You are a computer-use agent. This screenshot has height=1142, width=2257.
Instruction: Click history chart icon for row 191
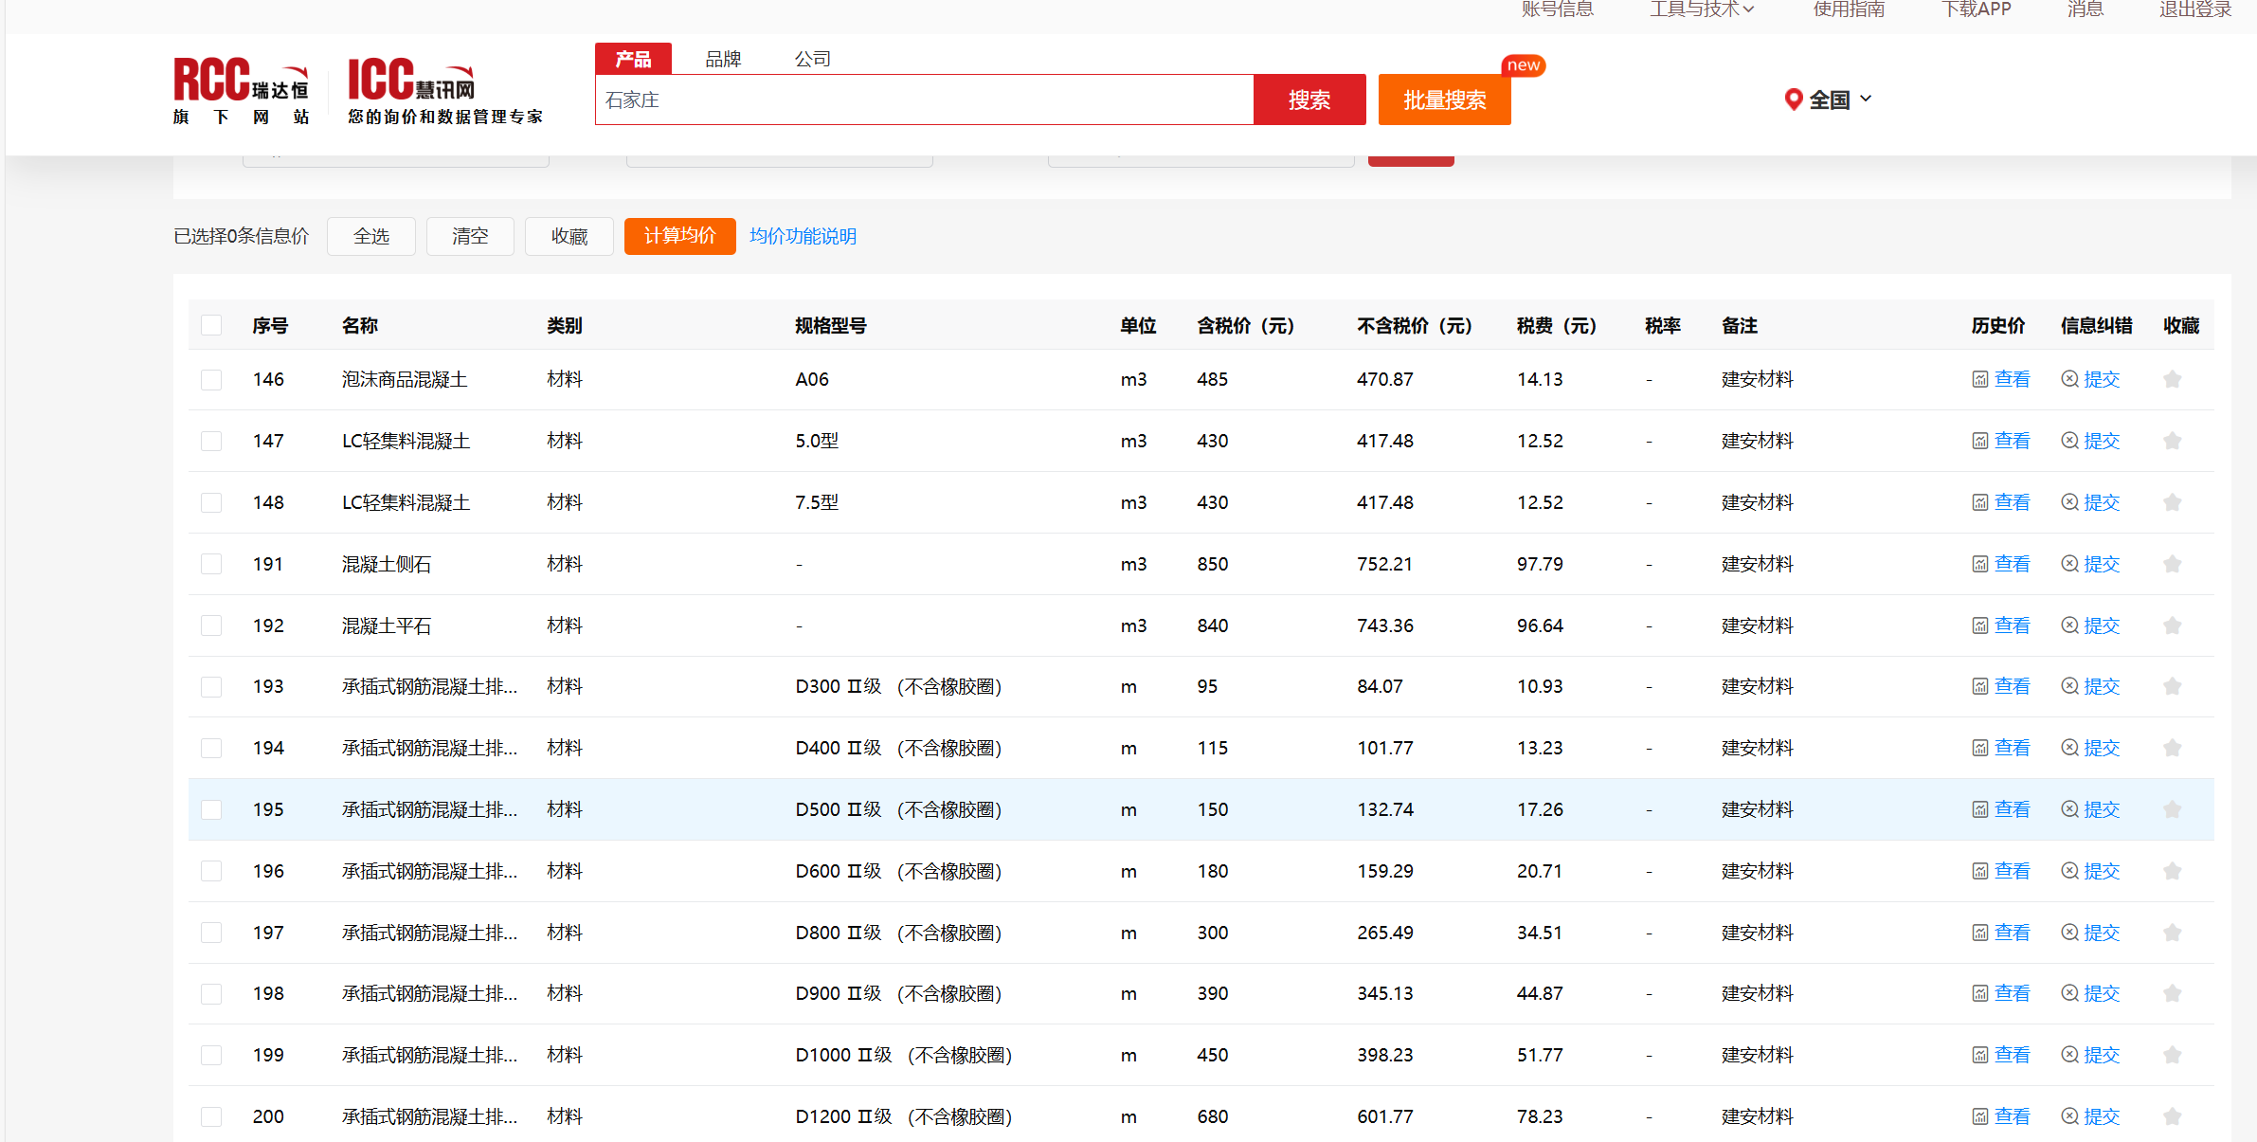click(1979, 564)
